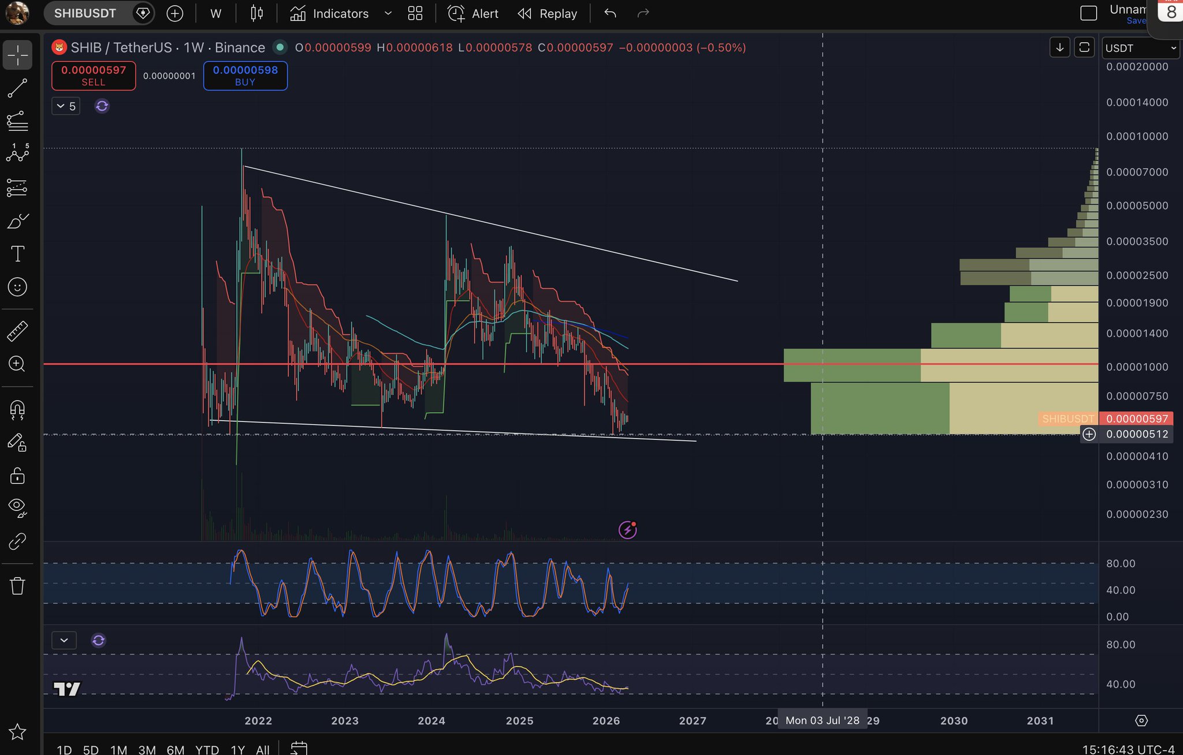Pick the ruler measure tool
This screenshot has height=755, width=1183.
click(x=17, y=331)
